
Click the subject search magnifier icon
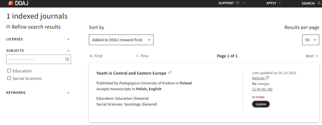click(x=67, y=59)
